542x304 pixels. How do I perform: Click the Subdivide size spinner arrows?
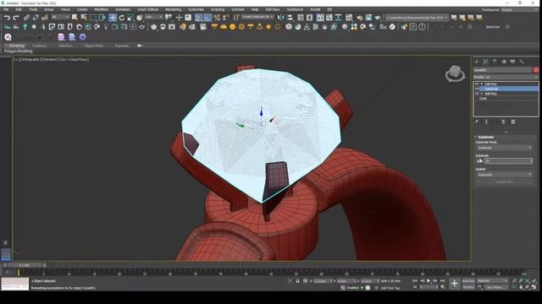(531, 161)
